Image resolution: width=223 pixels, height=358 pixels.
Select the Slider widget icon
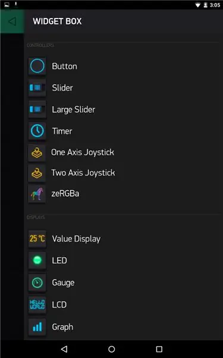pos(37,88)
